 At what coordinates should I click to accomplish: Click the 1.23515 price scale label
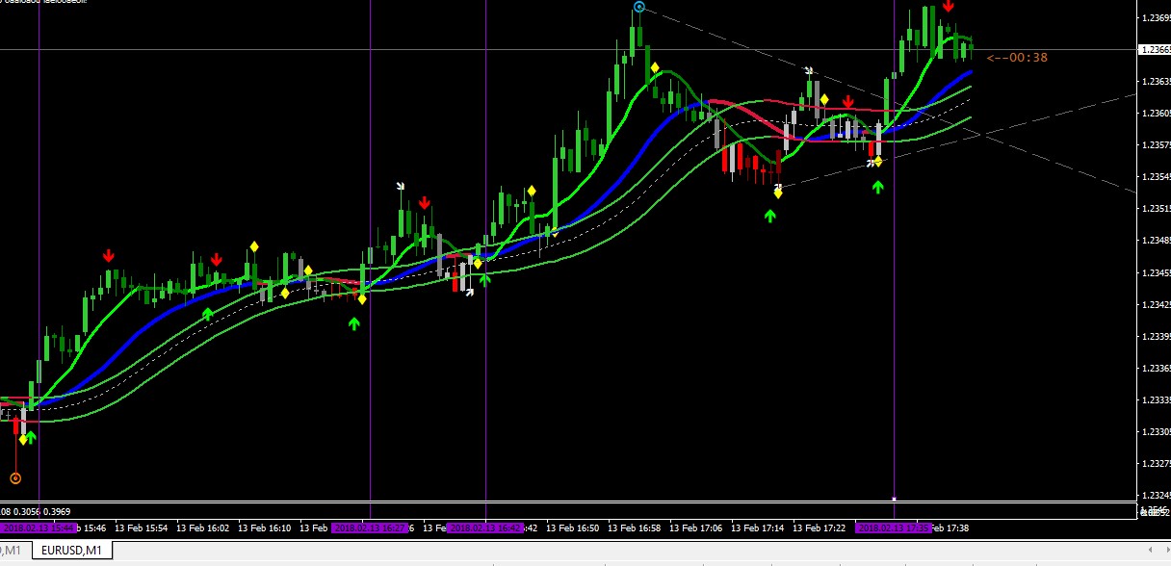coord(1155,208)
